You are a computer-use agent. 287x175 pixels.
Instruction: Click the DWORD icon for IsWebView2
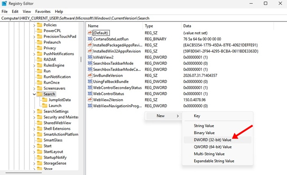90,57
